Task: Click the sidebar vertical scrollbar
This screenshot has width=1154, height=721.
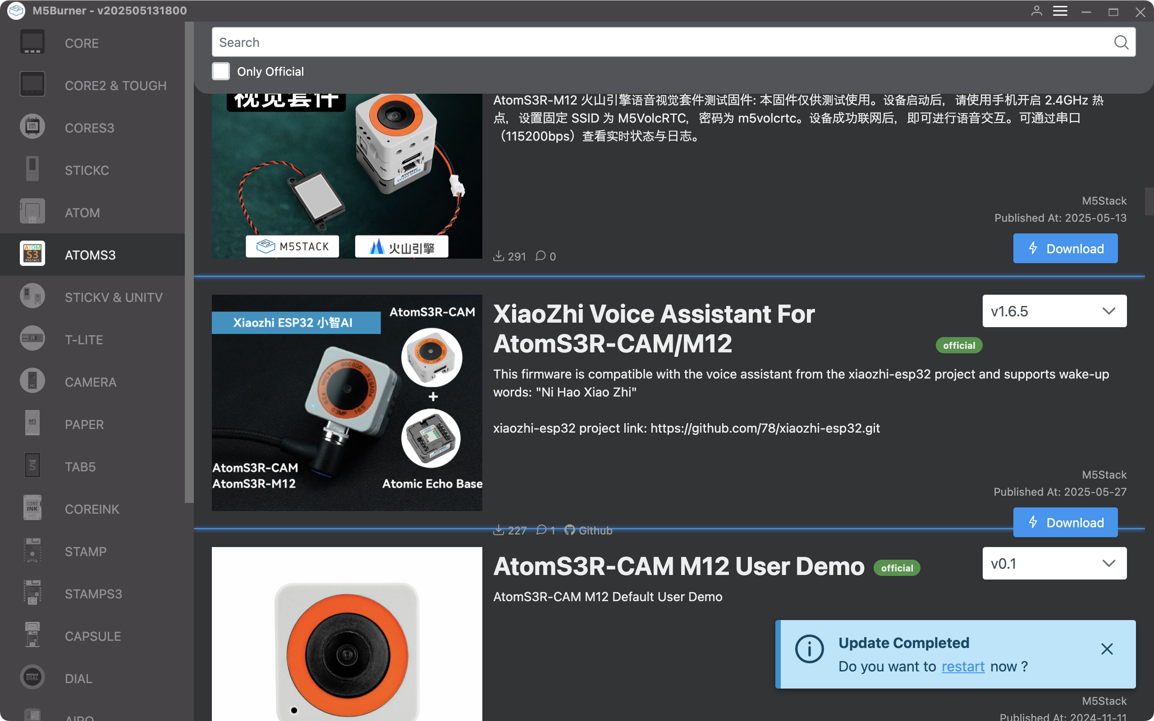Action: point(189,262)
